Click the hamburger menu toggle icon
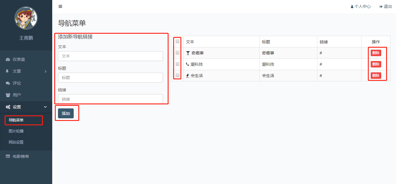The height and width of the screenshot is (184, 396). [x=60, y=6]
